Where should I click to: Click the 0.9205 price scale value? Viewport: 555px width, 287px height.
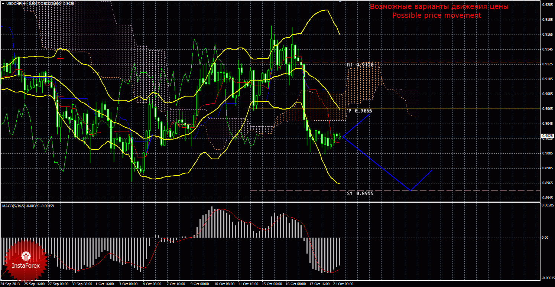[547, 5]
